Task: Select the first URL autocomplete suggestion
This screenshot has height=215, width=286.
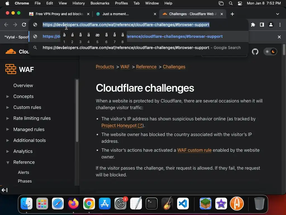Action: (x=139, y=36)
